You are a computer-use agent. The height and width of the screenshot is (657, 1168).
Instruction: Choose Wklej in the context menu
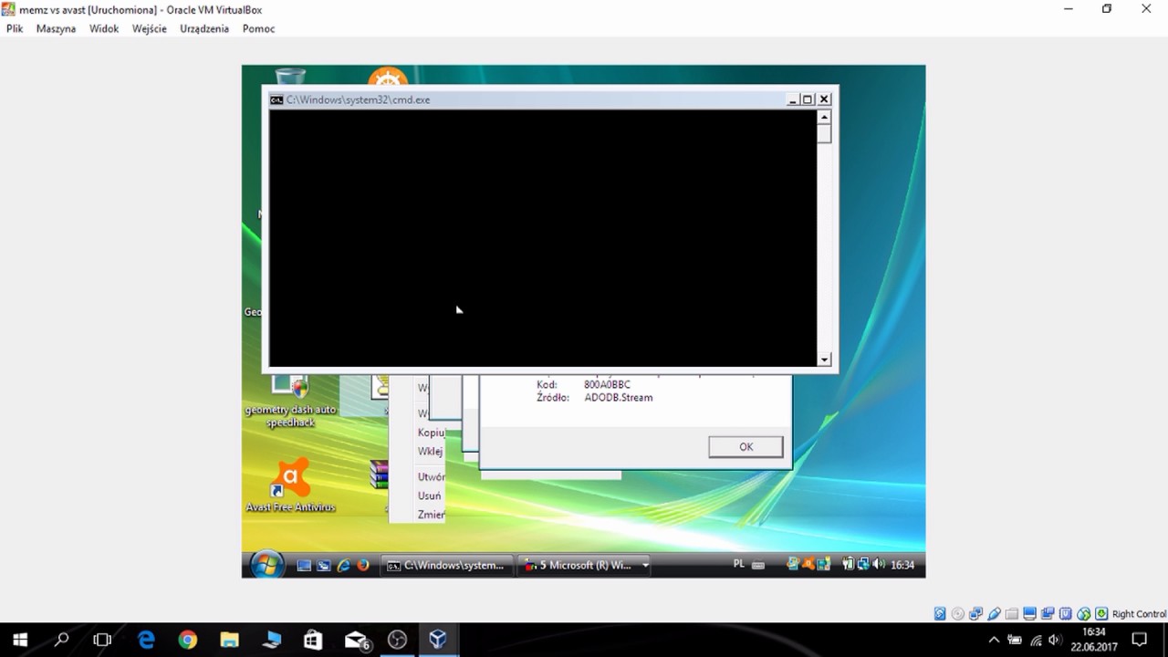(x=430, y=451)
